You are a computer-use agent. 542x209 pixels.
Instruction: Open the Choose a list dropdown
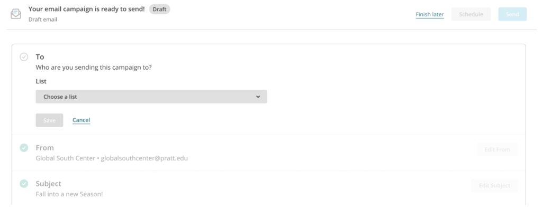[x=151, y=97]
